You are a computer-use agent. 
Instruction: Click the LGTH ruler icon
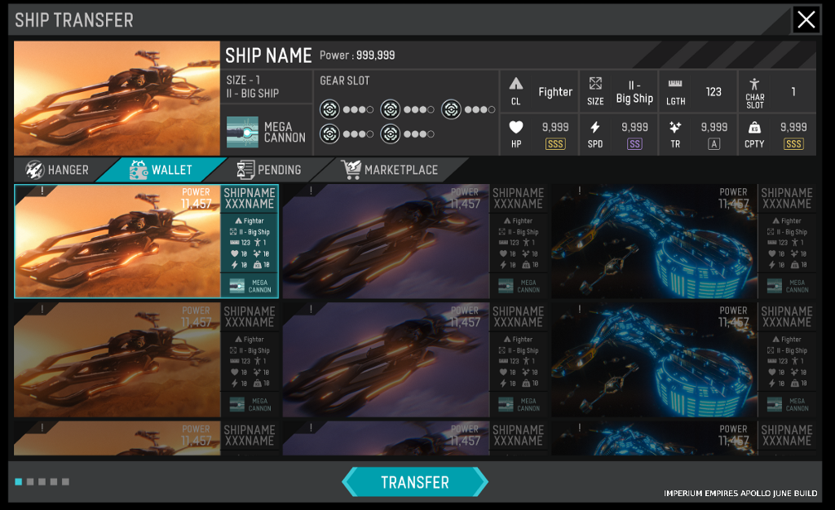point(675,83)
